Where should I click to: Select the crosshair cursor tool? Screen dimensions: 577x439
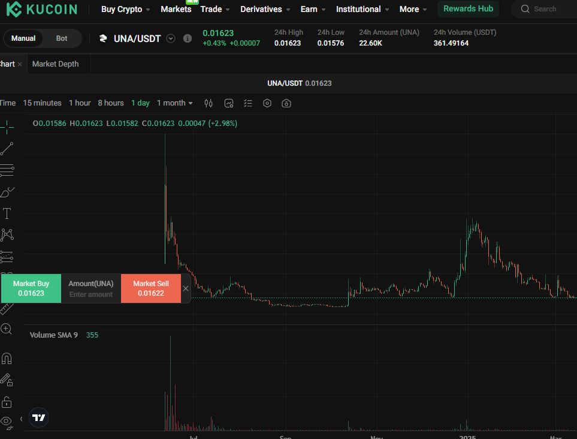[x=8, y=126]
